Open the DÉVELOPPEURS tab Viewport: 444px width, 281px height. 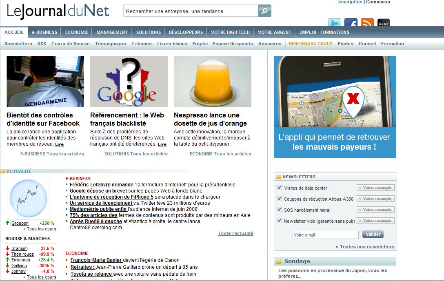pyautogui.click(x=186, y=32)
